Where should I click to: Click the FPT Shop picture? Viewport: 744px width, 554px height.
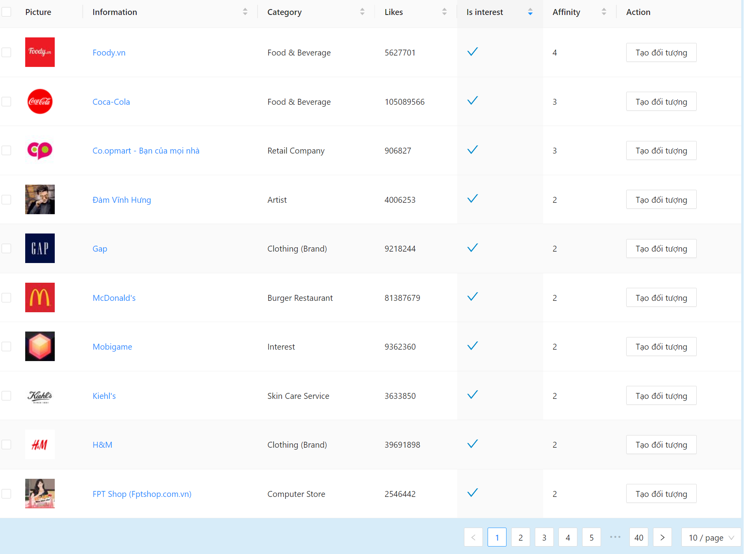point(40,493)
